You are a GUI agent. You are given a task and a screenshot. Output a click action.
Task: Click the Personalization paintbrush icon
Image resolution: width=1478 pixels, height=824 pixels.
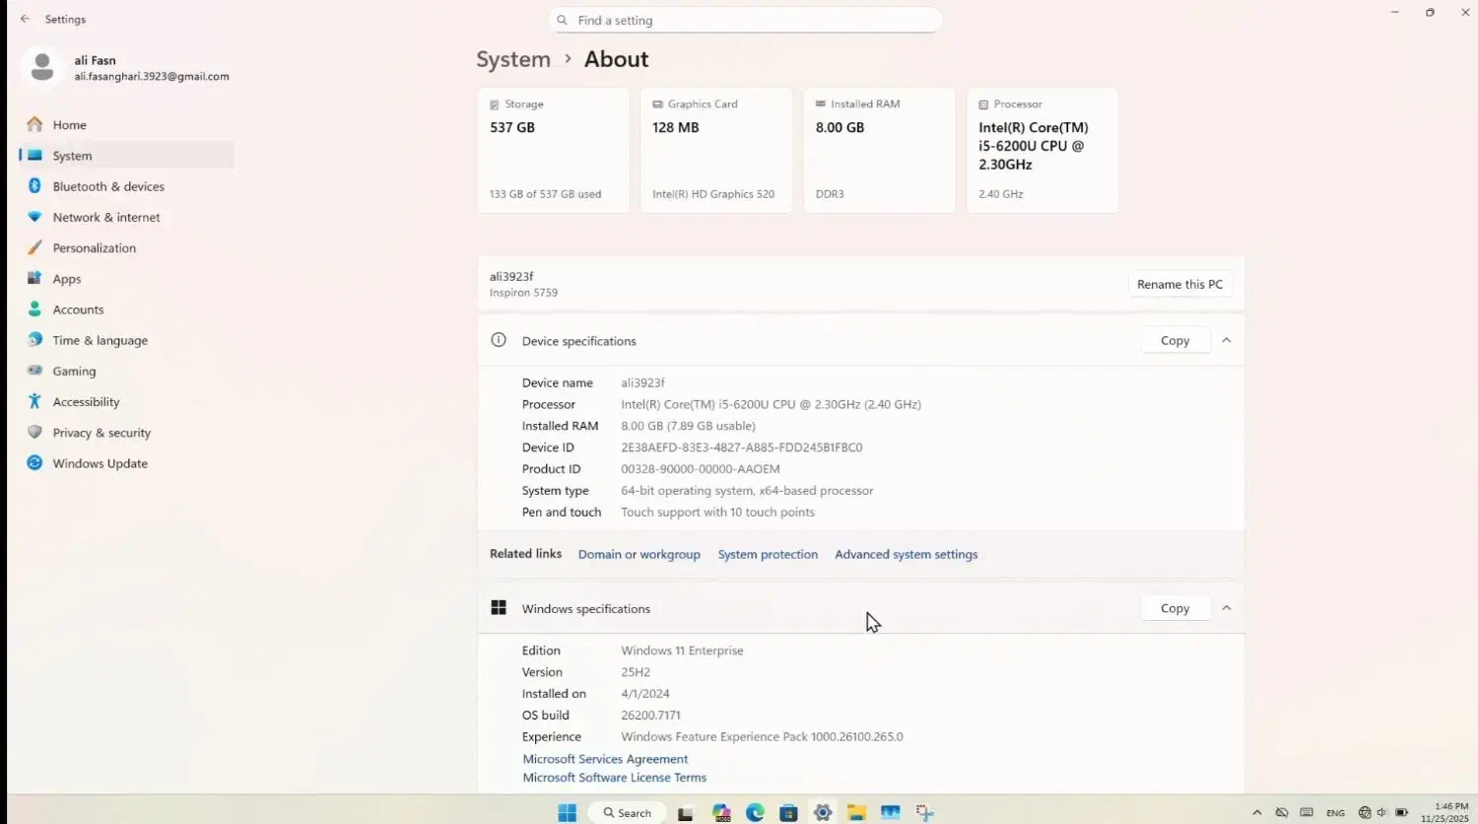click(34, 247)
